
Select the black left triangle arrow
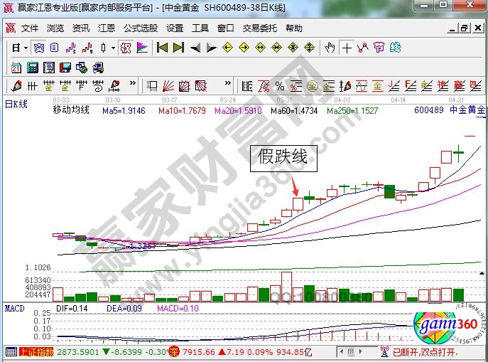click(194, 48)
